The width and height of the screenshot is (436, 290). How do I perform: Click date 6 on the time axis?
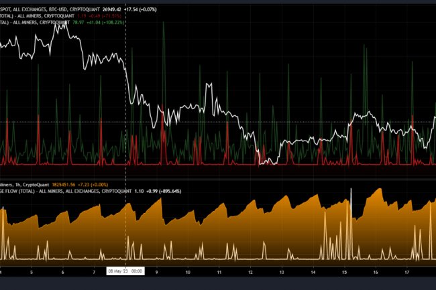pos(62,272)
